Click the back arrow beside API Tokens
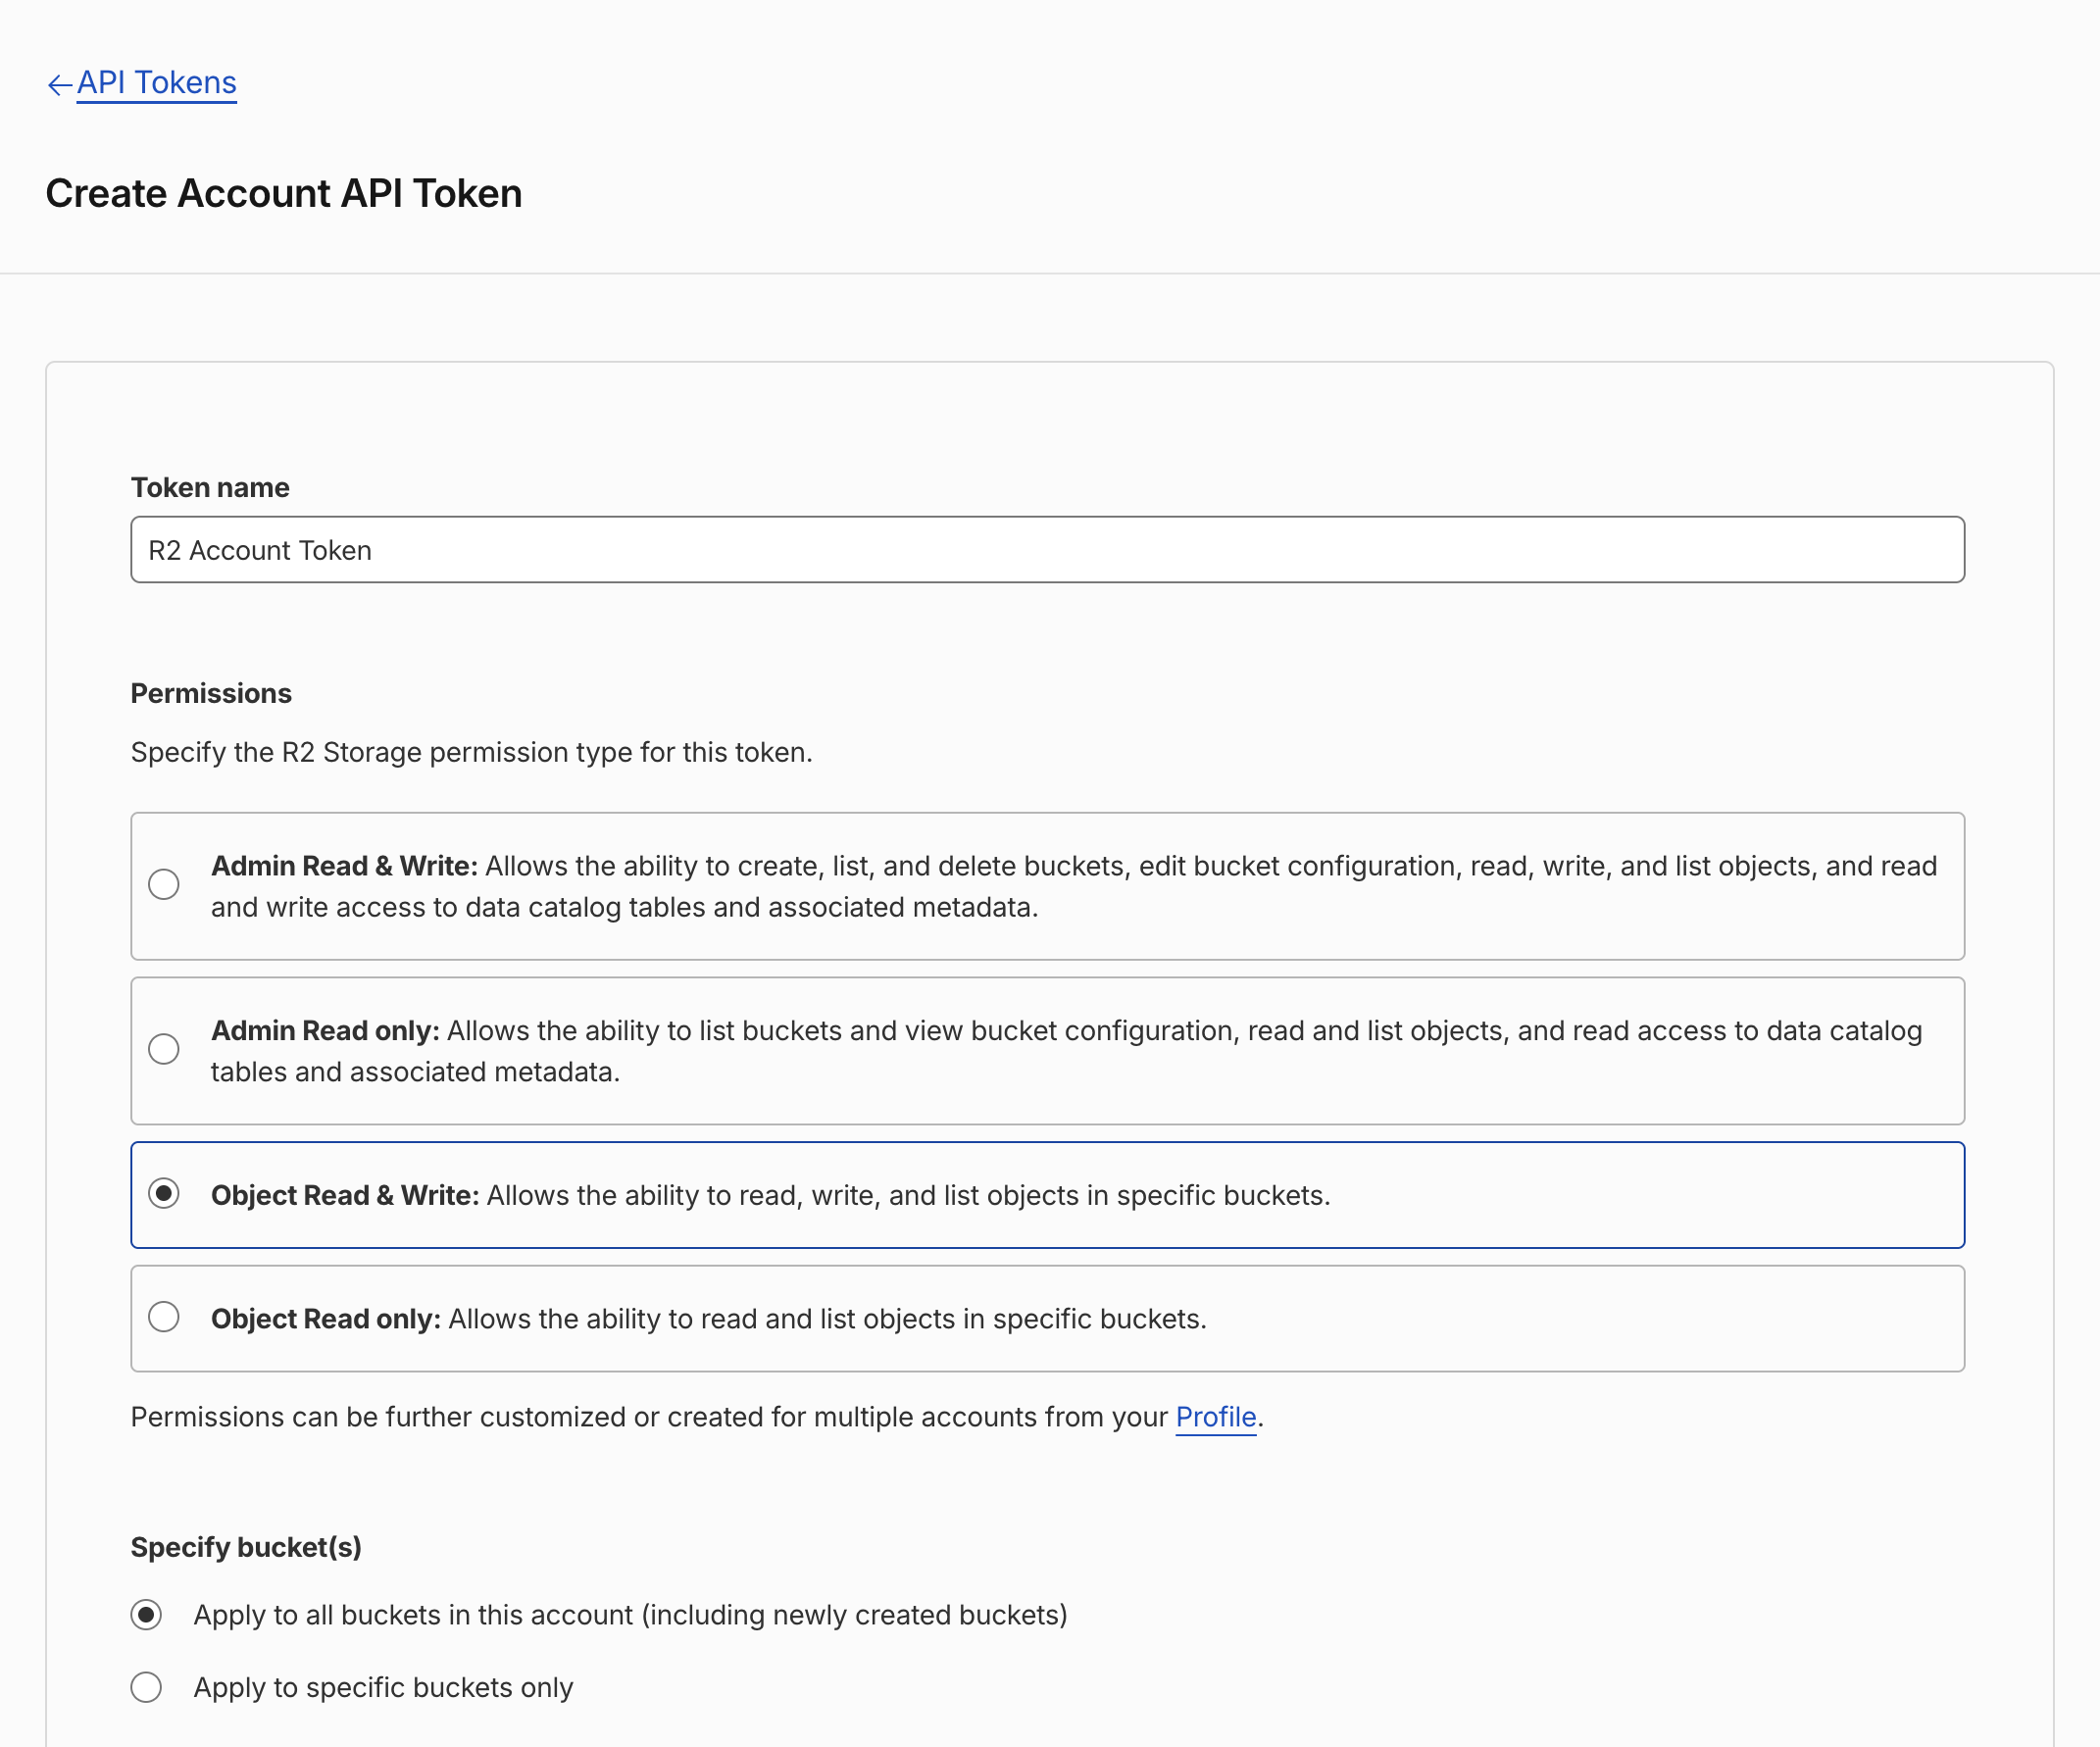The image size is (2100, 1747). point(59,85)
